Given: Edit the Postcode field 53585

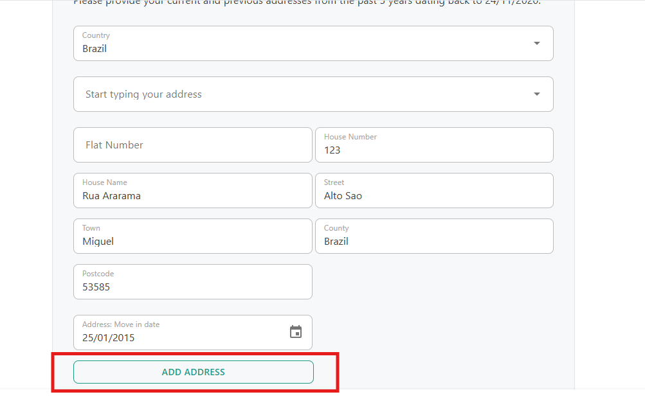Looking at the screenshot, I should pos(192,287).
